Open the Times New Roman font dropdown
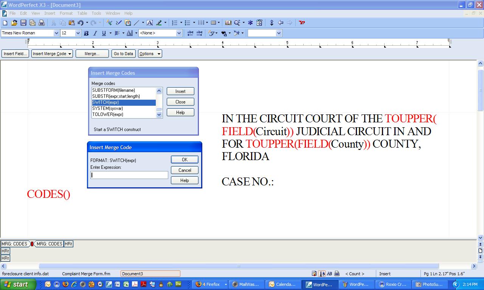Image resolution: width=484 pixels, height=290 pixels. click(56, 33)
